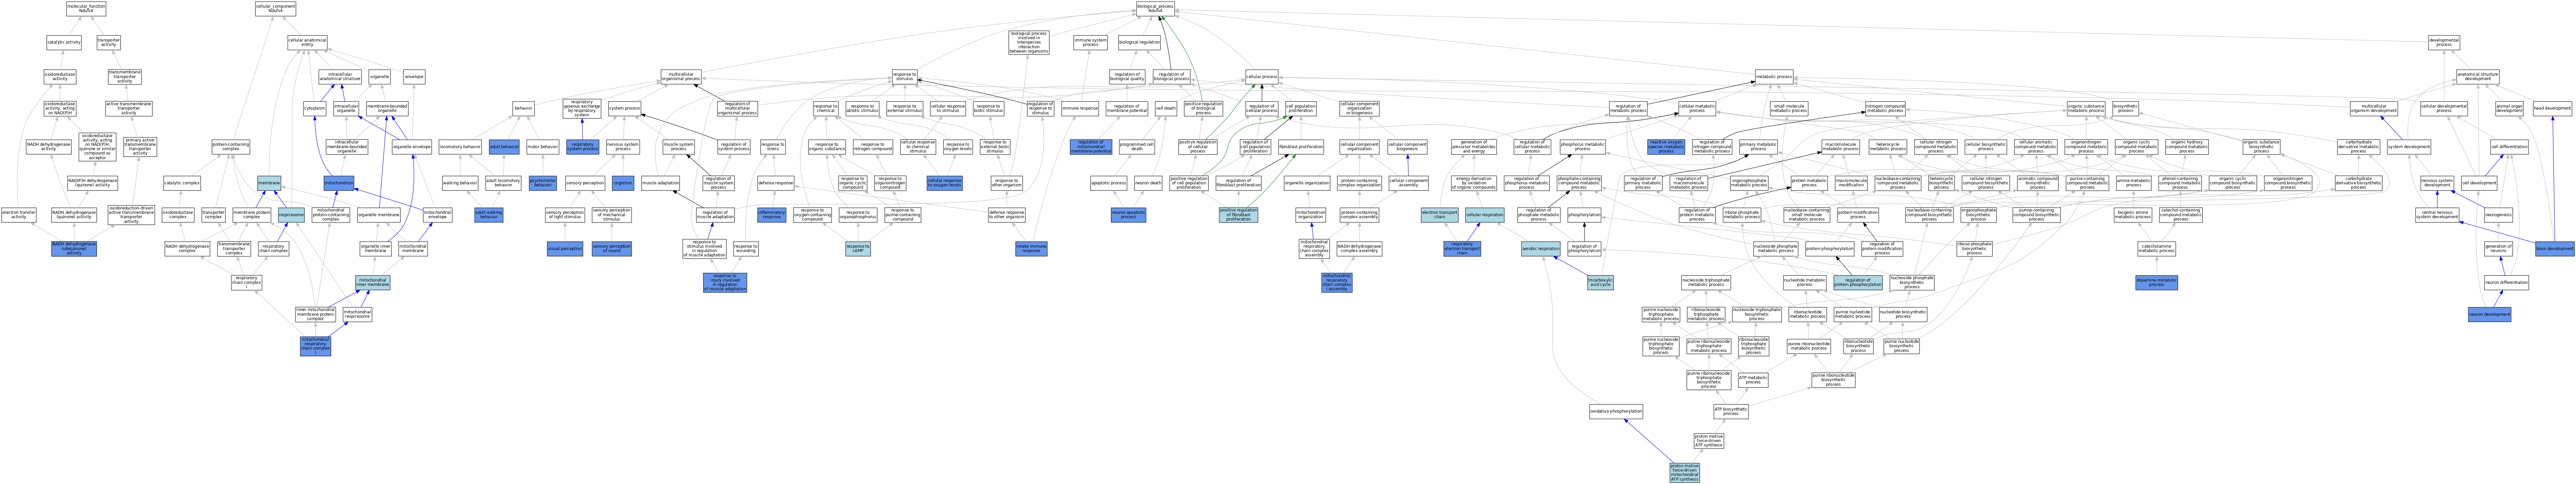Click the neuron apoptotic process node

click(x=1128, y=215)
